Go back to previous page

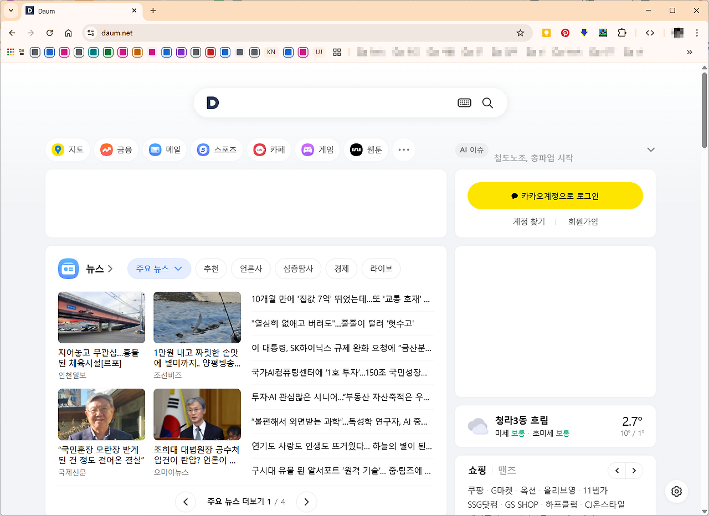(12, 33)
